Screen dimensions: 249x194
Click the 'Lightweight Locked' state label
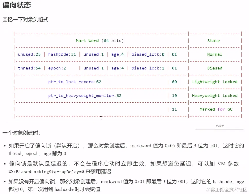click(x=215, y=82)
